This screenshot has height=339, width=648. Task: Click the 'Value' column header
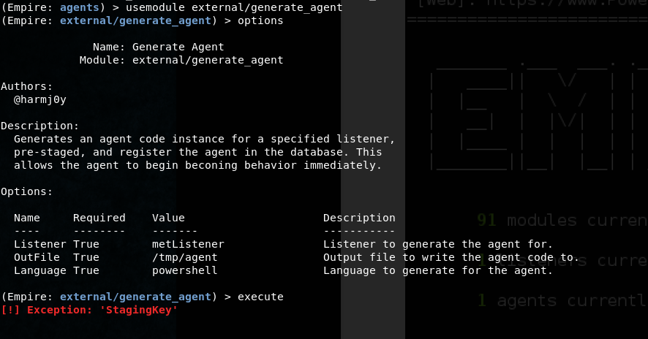[168, 218]
